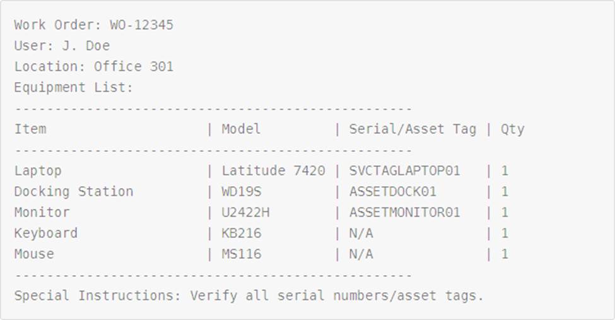Click the Item column header
615x320 pixels.
coord(30,129)
